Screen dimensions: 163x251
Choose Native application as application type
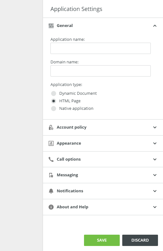click(54, 109)
